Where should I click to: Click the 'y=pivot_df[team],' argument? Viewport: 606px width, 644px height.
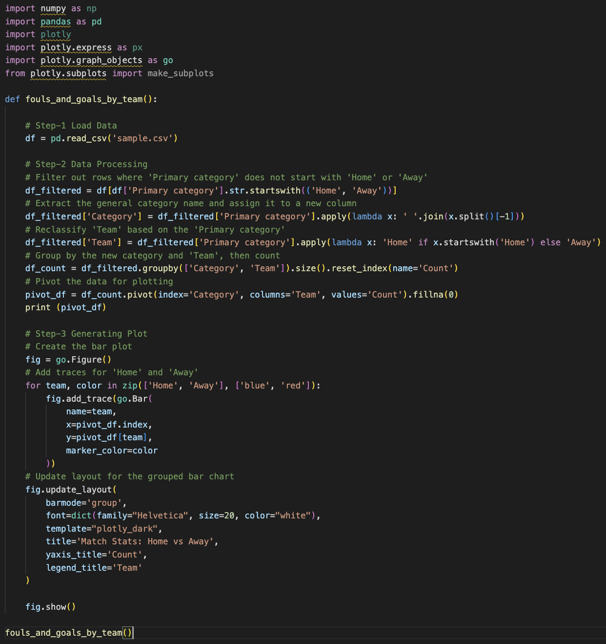pos(109,437)
